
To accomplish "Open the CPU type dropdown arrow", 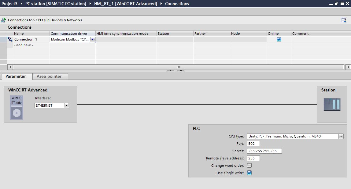I will click(341, 136).
